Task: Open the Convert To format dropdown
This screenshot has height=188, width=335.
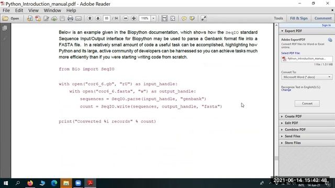Action: [x=307, y=77]
